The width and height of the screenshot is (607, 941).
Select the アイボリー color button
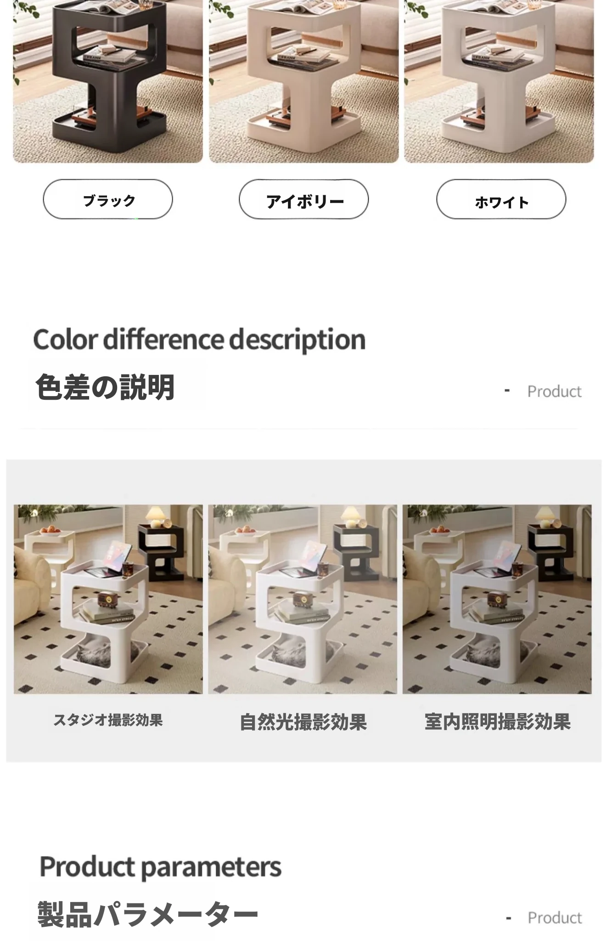tap(304, 199)
